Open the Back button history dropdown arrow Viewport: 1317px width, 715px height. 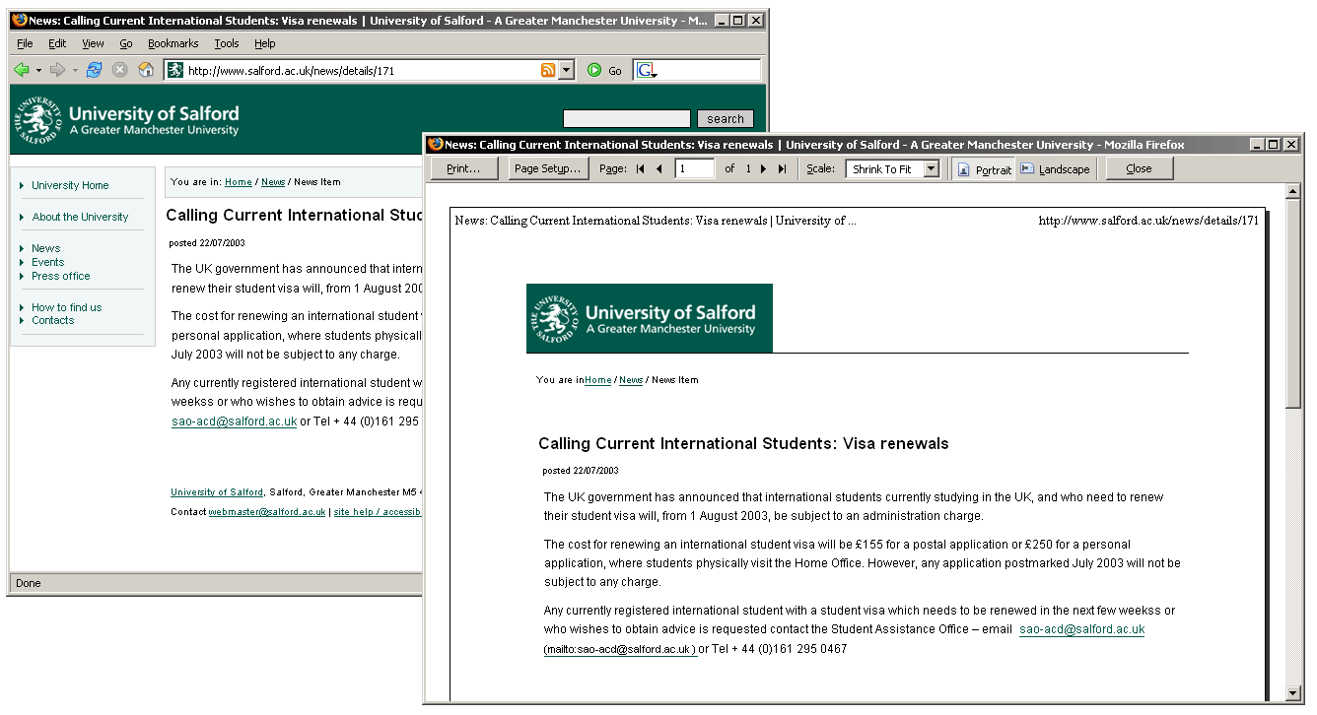click(38, 70)
